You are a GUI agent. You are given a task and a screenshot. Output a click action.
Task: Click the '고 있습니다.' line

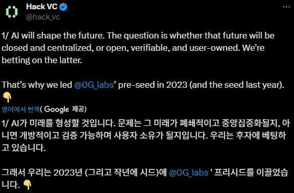[24, 148]
